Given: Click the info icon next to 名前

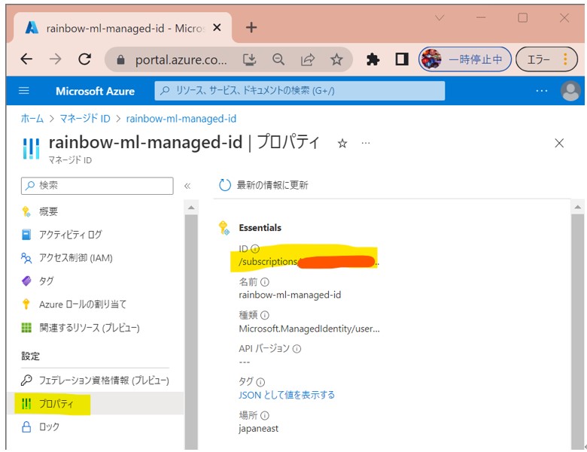Looking at the screenshot, I should (x=264, y=282).
